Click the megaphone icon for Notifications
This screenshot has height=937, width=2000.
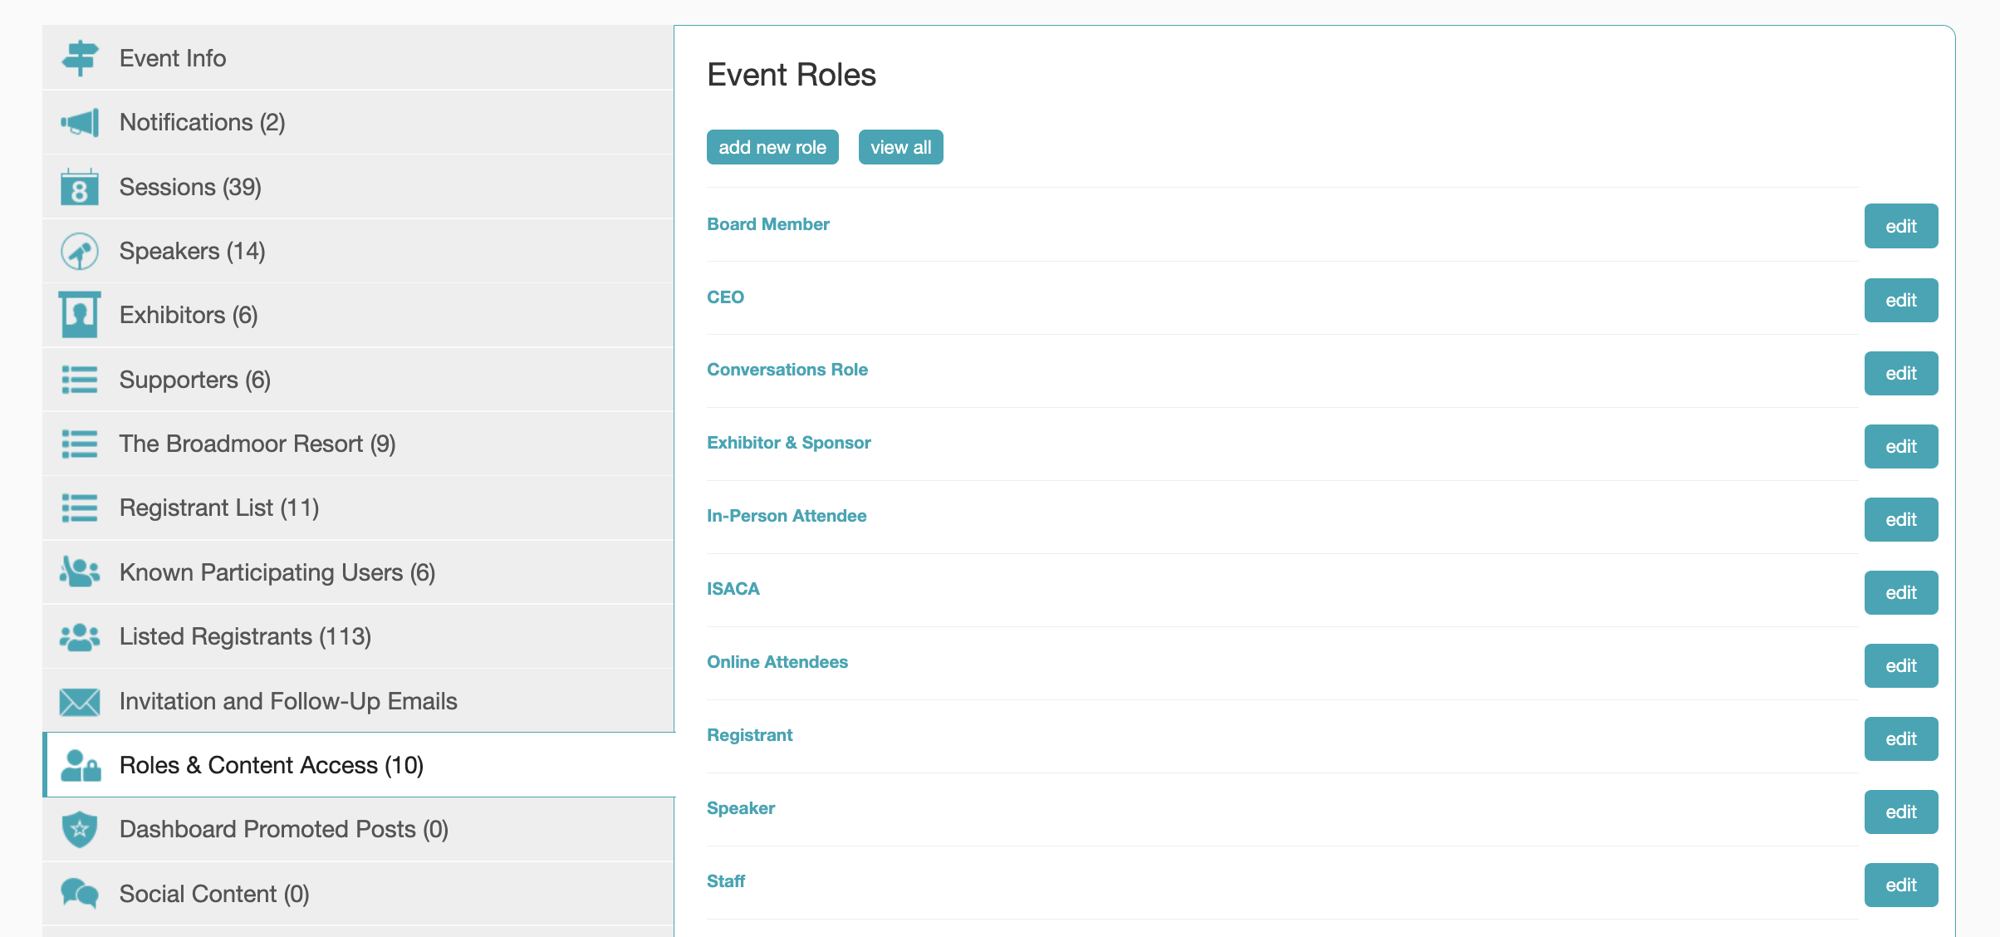pos(80,123)
